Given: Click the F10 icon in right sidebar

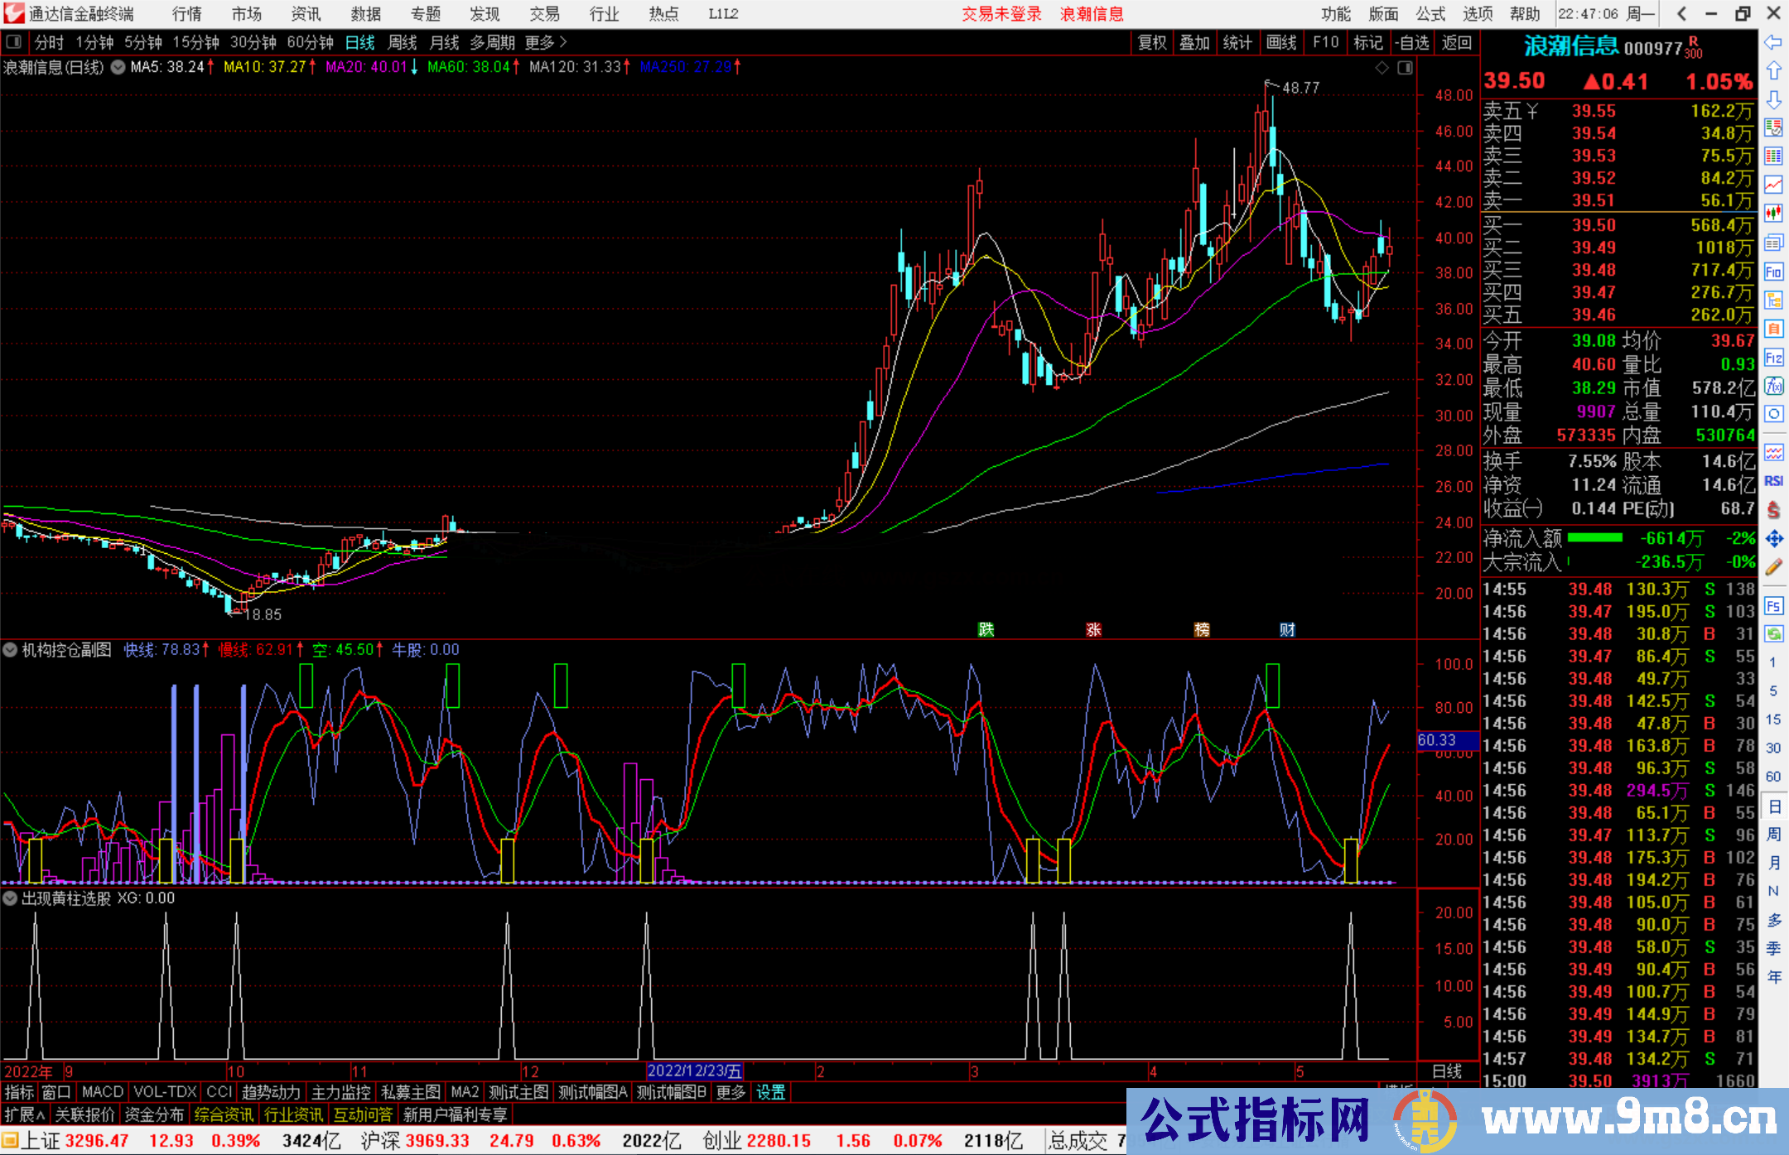Looking at the screenshot, I should pos(1773,272).
